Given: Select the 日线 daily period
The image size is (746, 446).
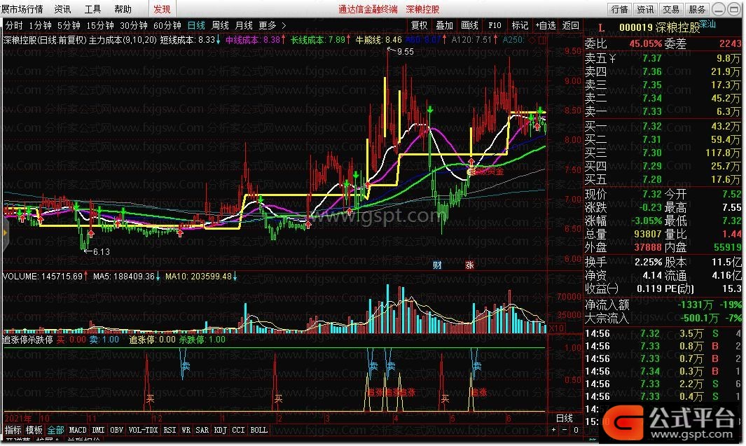Looking at the screenshot, I should tap(196, 25).
